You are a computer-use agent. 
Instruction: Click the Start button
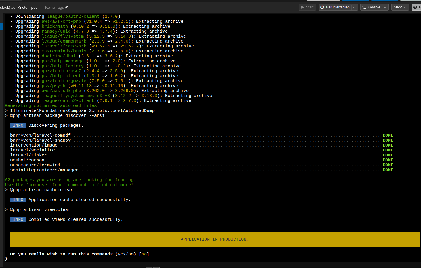(x=307, y=7)
